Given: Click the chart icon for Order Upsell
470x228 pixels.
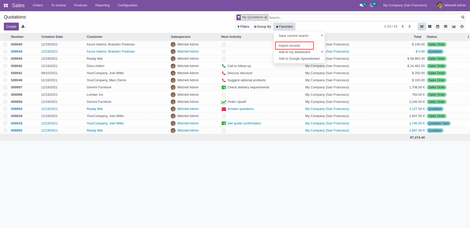Looking at the screenshot, I should 224,102.
